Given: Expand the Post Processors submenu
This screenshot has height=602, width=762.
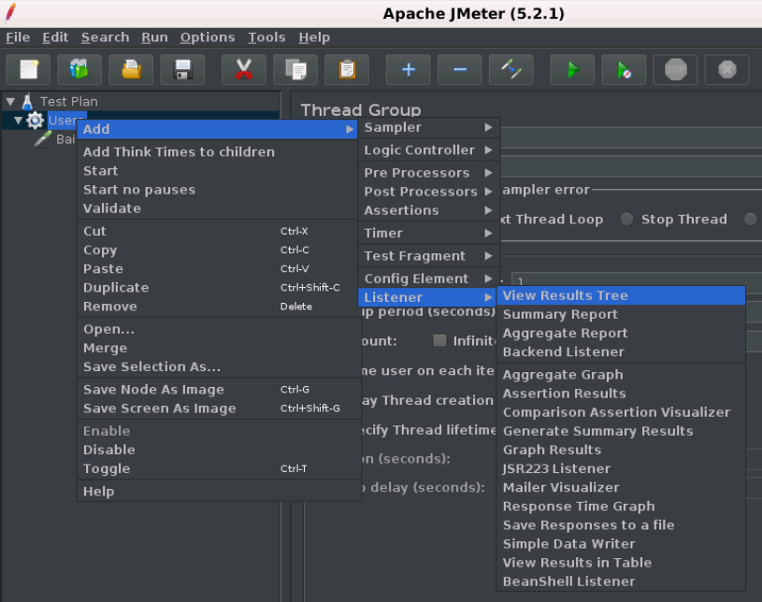Looking at the screenshot, I should point(429,192).
